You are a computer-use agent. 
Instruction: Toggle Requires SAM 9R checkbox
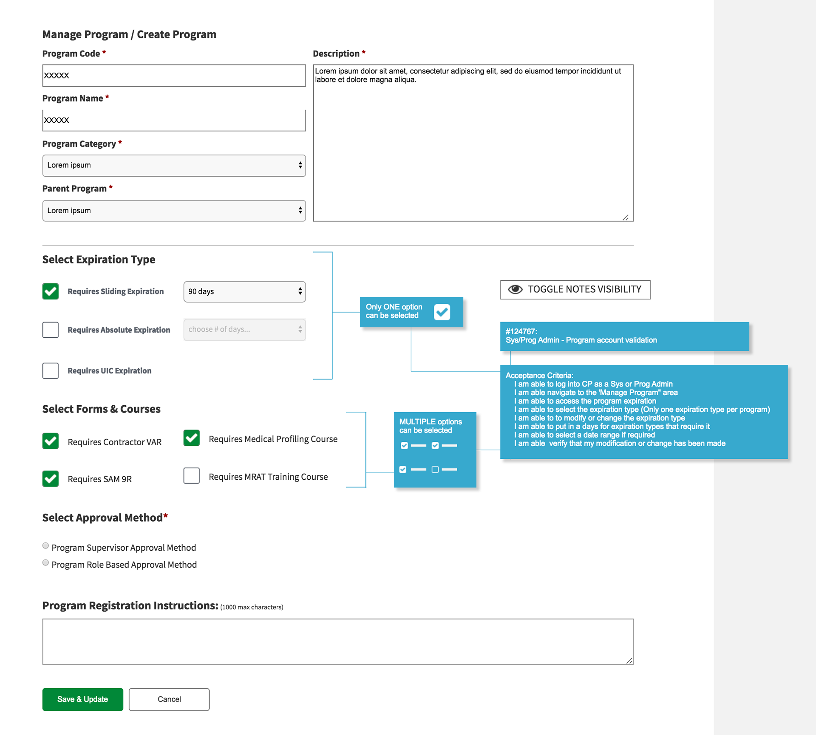click(x=51, y=478)
